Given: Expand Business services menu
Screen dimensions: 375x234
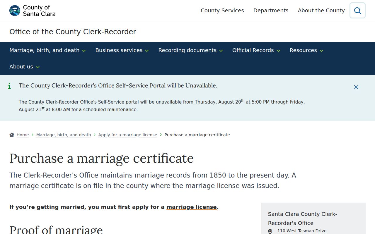Looking at the screenshot, I should click(x=122, y=50).
